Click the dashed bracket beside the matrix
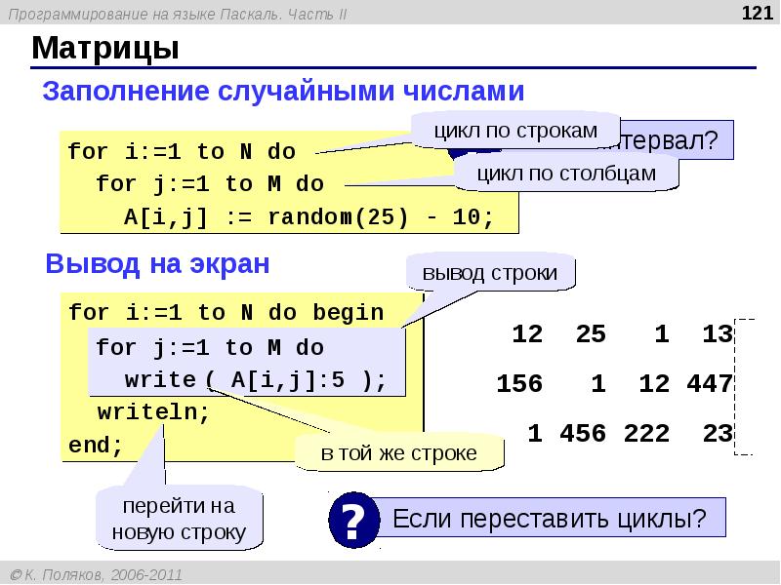 [748, 385]
